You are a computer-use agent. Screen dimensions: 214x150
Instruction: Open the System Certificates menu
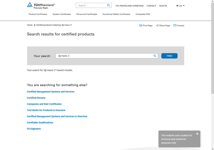(62, 14)
